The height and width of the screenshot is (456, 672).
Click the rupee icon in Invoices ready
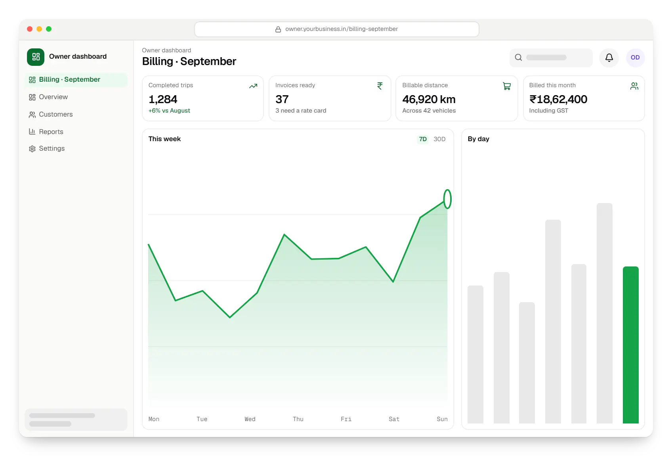pyautogui.click(x=380, y=86)
